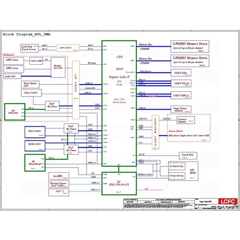Click the upper flash chip inside SPI ROM
Viewport: 240px width, 240px height.
[177, 167]
